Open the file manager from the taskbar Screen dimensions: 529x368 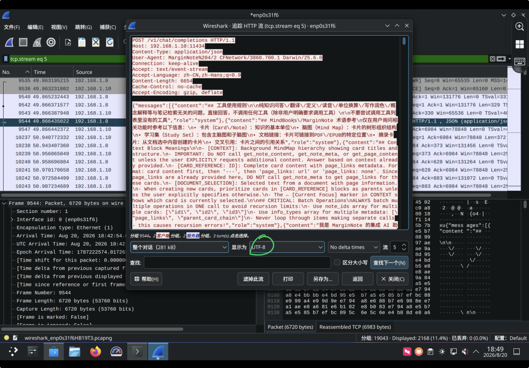point(74,352)
